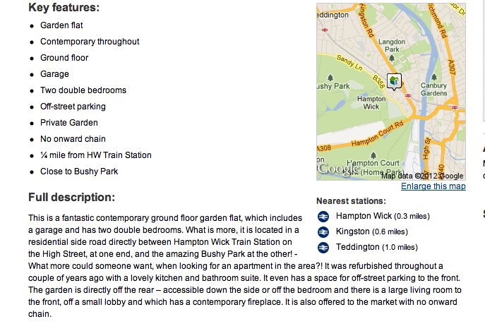Click the Hampton Court Home Park tree icon
The image size is (485, 331).
(x=373, y=154)
